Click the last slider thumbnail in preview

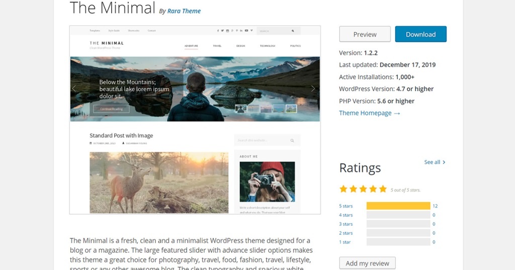(x=291, y=108)
